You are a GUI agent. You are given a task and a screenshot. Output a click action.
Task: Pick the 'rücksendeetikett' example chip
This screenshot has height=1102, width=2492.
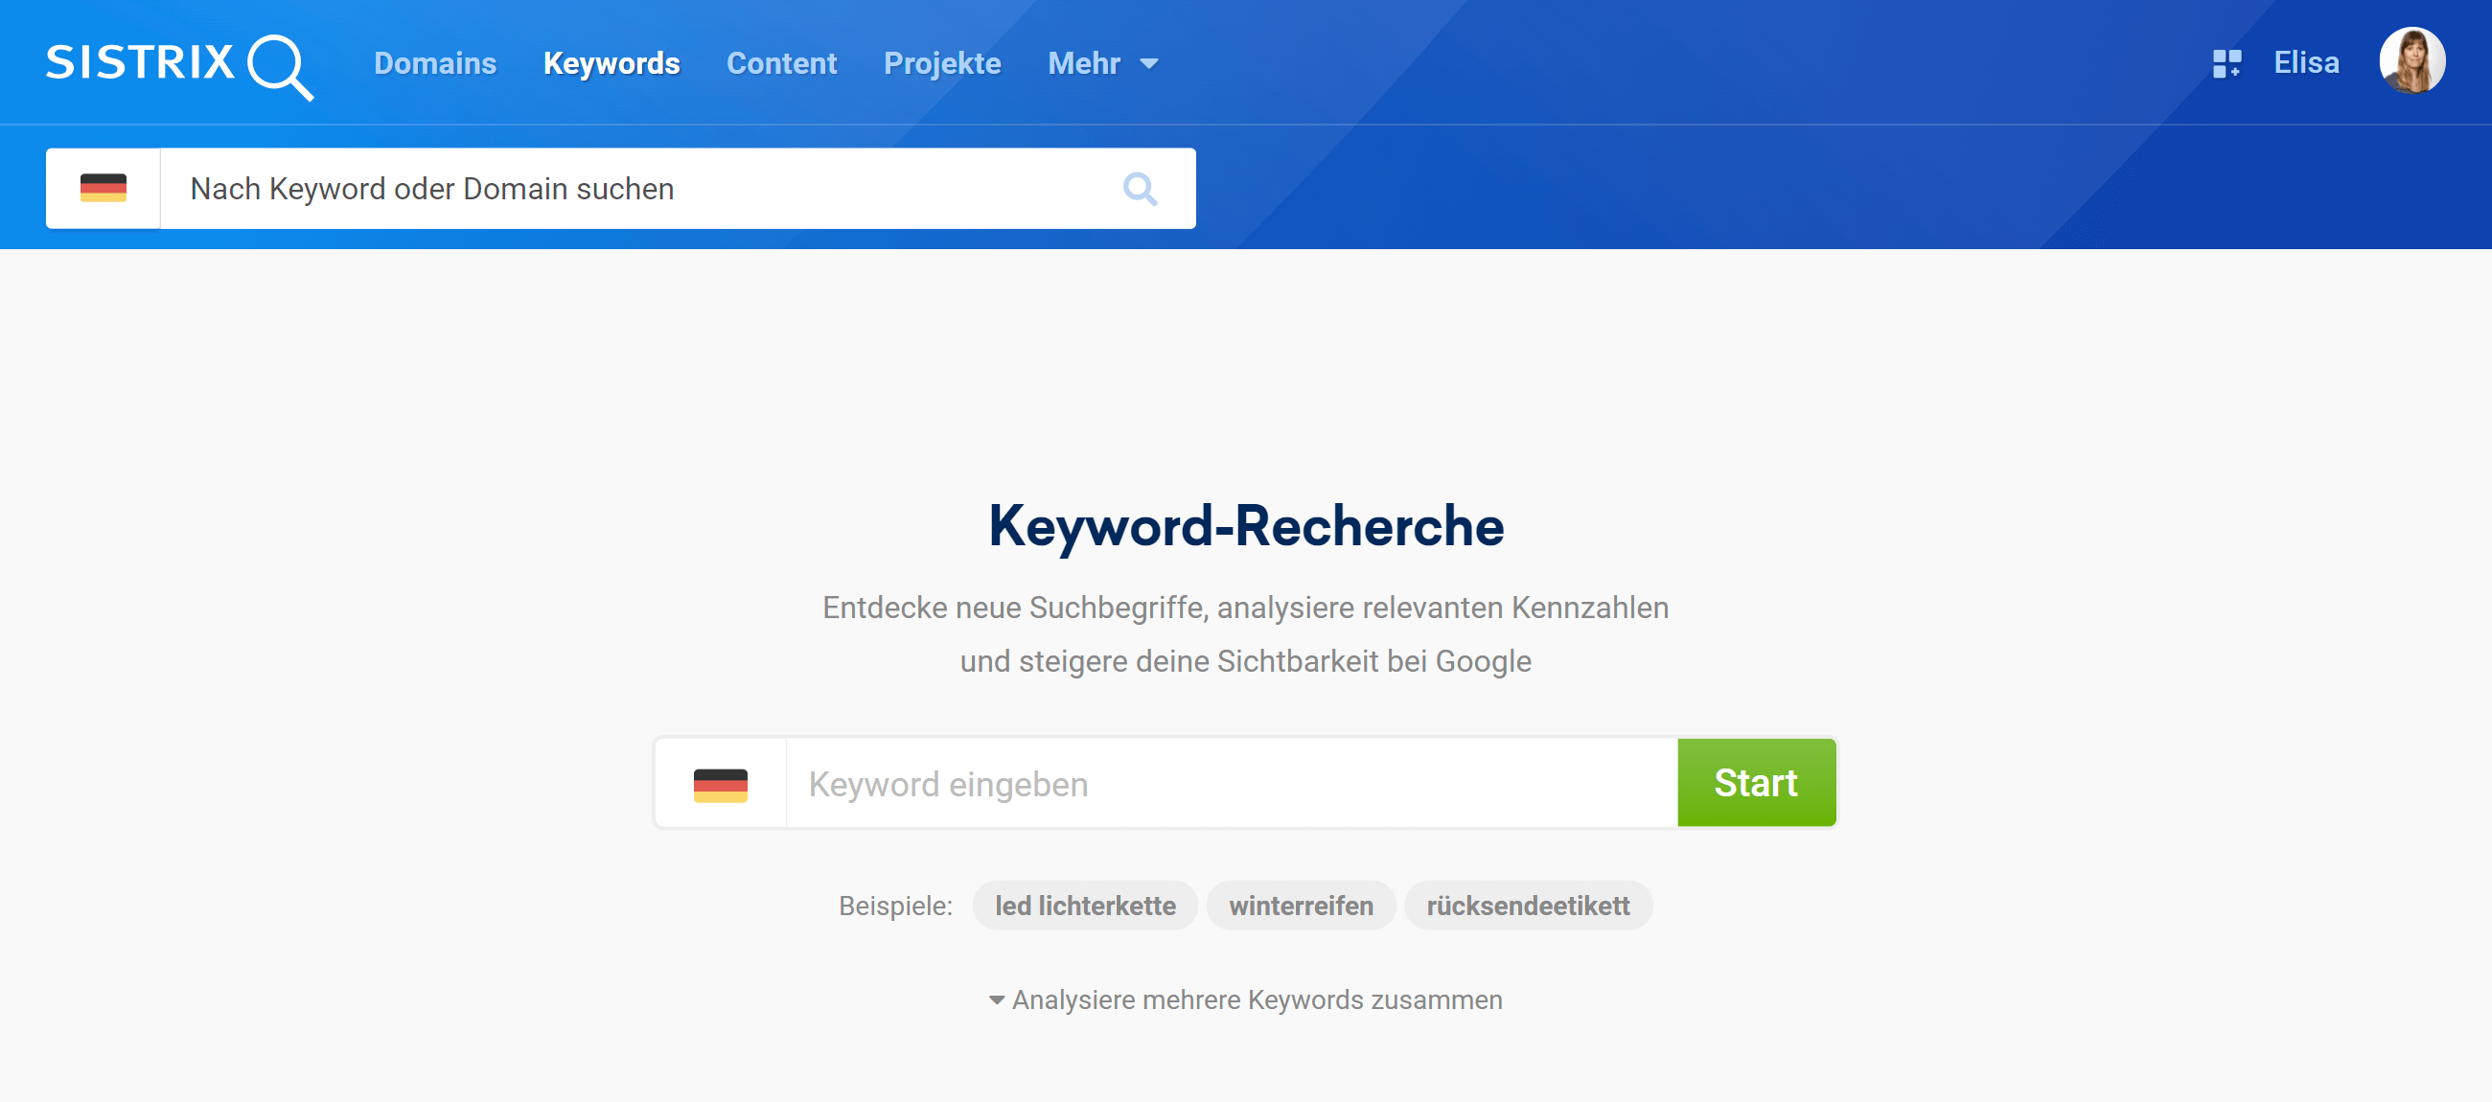(1528, 906)
